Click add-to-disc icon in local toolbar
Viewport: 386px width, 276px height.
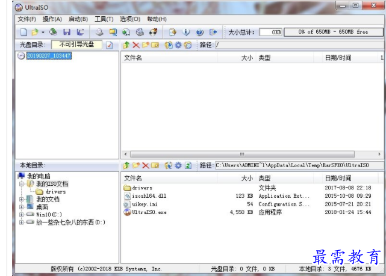click(169, 165)
